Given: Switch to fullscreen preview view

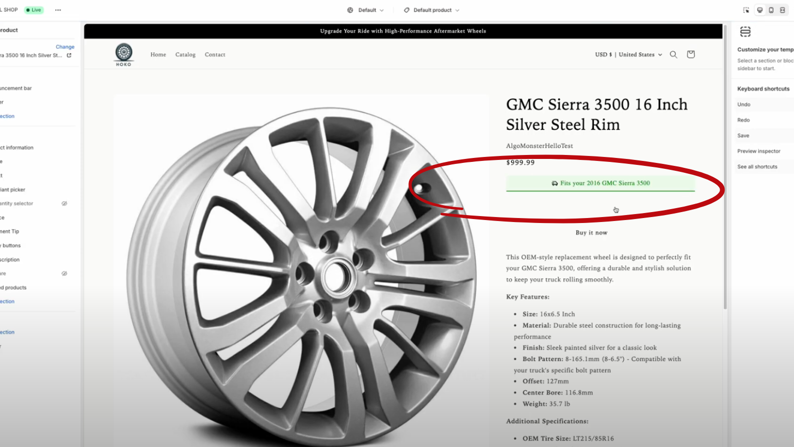Looking at the screenshot, I should coord(783,10).
